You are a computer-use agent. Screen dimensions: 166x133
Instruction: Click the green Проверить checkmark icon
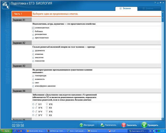(x=144, y=125)
